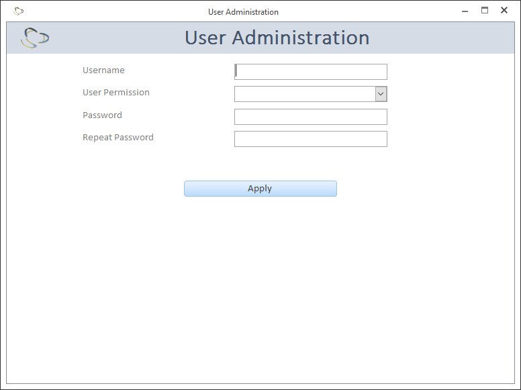Screen dimensions: 521x390
Task: Click the application icon in the title bar
Action: [x=19, y=11]
